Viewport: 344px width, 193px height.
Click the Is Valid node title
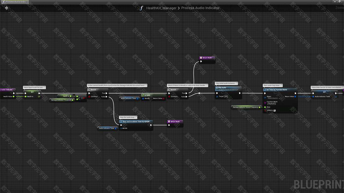(147, 95)
